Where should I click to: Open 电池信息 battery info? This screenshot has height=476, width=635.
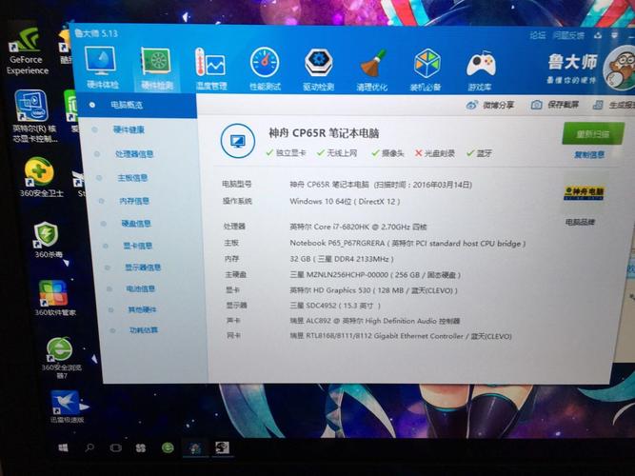coord(141,288)
